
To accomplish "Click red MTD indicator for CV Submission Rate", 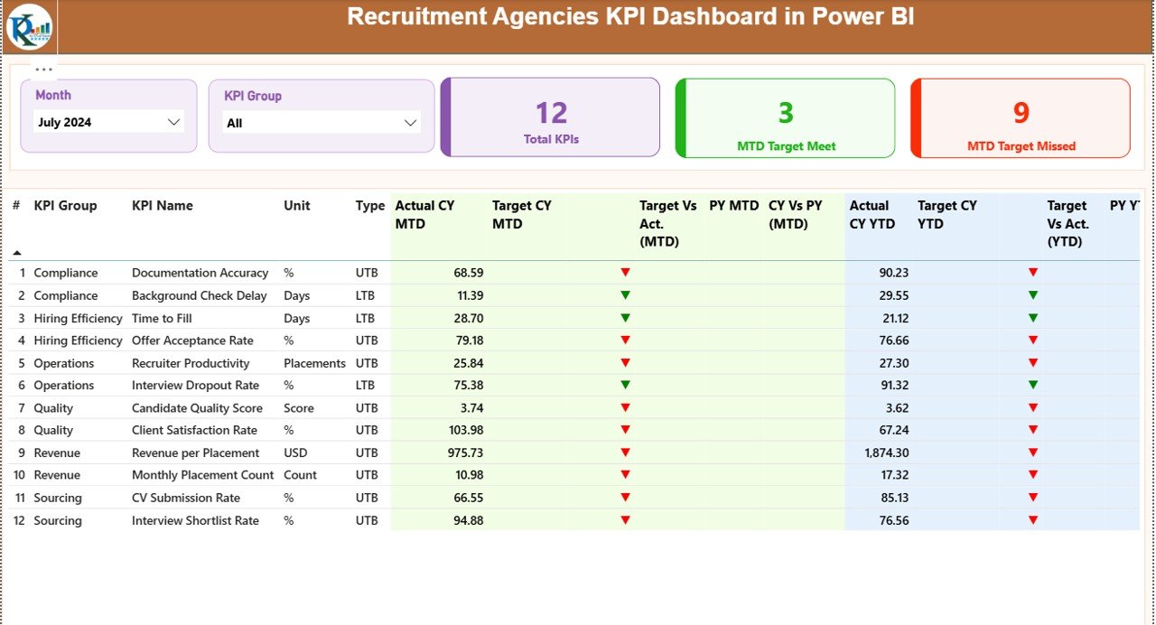I will pyautogui.click(x=625, y=498).
